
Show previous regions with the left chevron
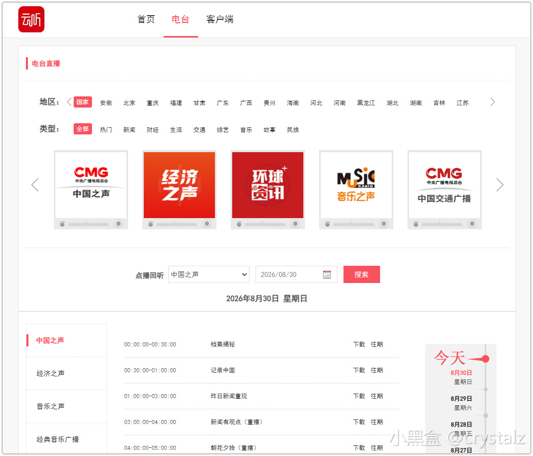coord(69,102)
